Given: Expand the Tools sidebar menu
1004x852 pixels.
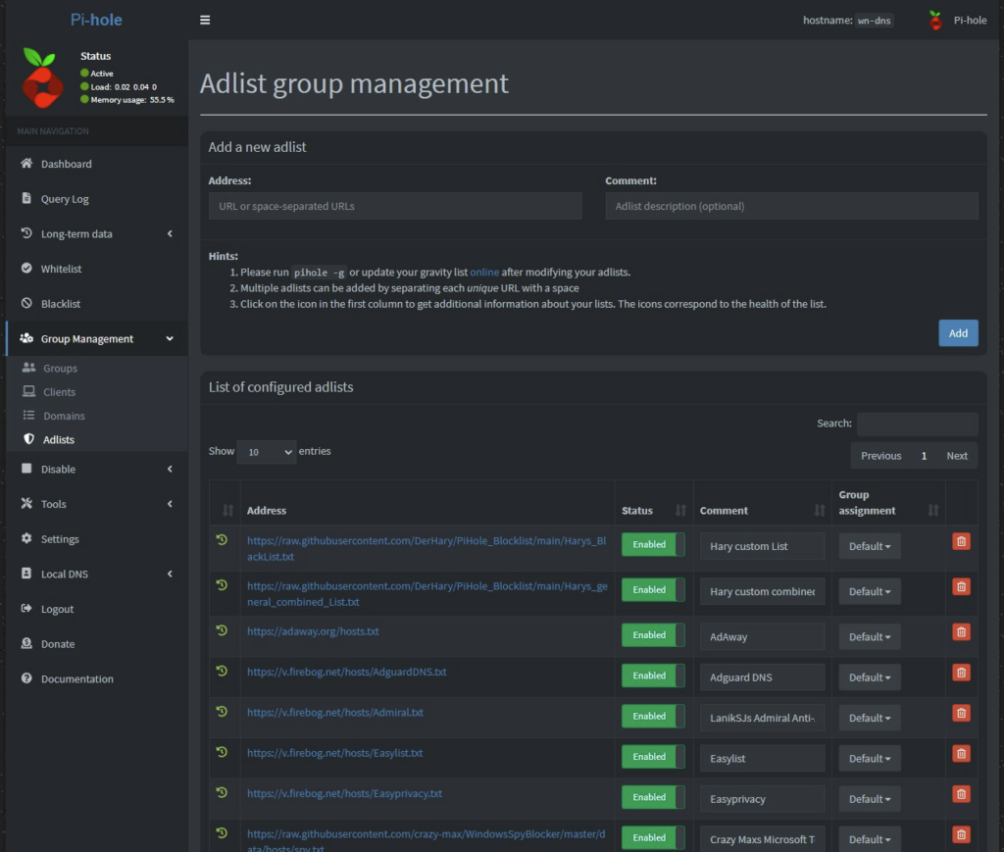Looking at the screenshot, I should [97, 504].
